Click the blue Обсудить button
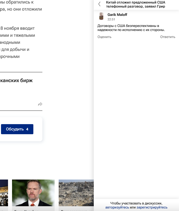Screen dimensions: 179x211 [x=17, y=129]
